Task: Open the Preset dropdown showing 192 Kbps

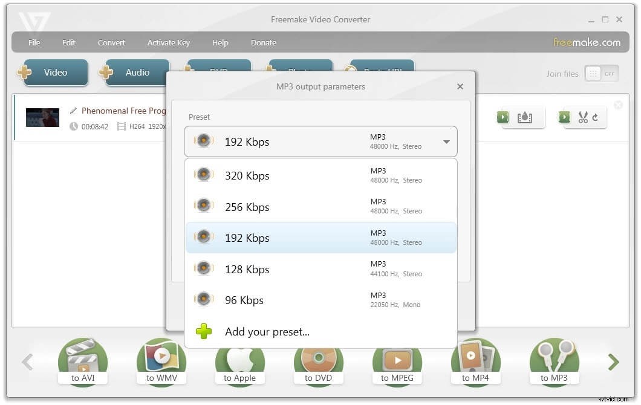Action: pyautogui.click(x=446, y=141)
